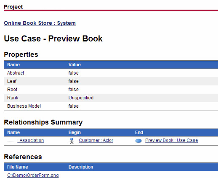The image size is (218, 178).
Task: Click the association line icon
Action: pos(11,141)
